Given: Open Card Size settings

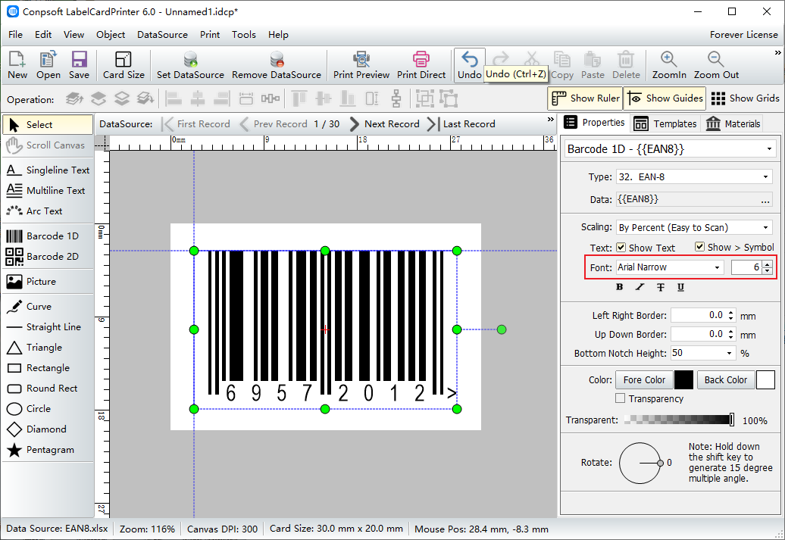Looking at the screenshot, I should (x=124, y=64).
